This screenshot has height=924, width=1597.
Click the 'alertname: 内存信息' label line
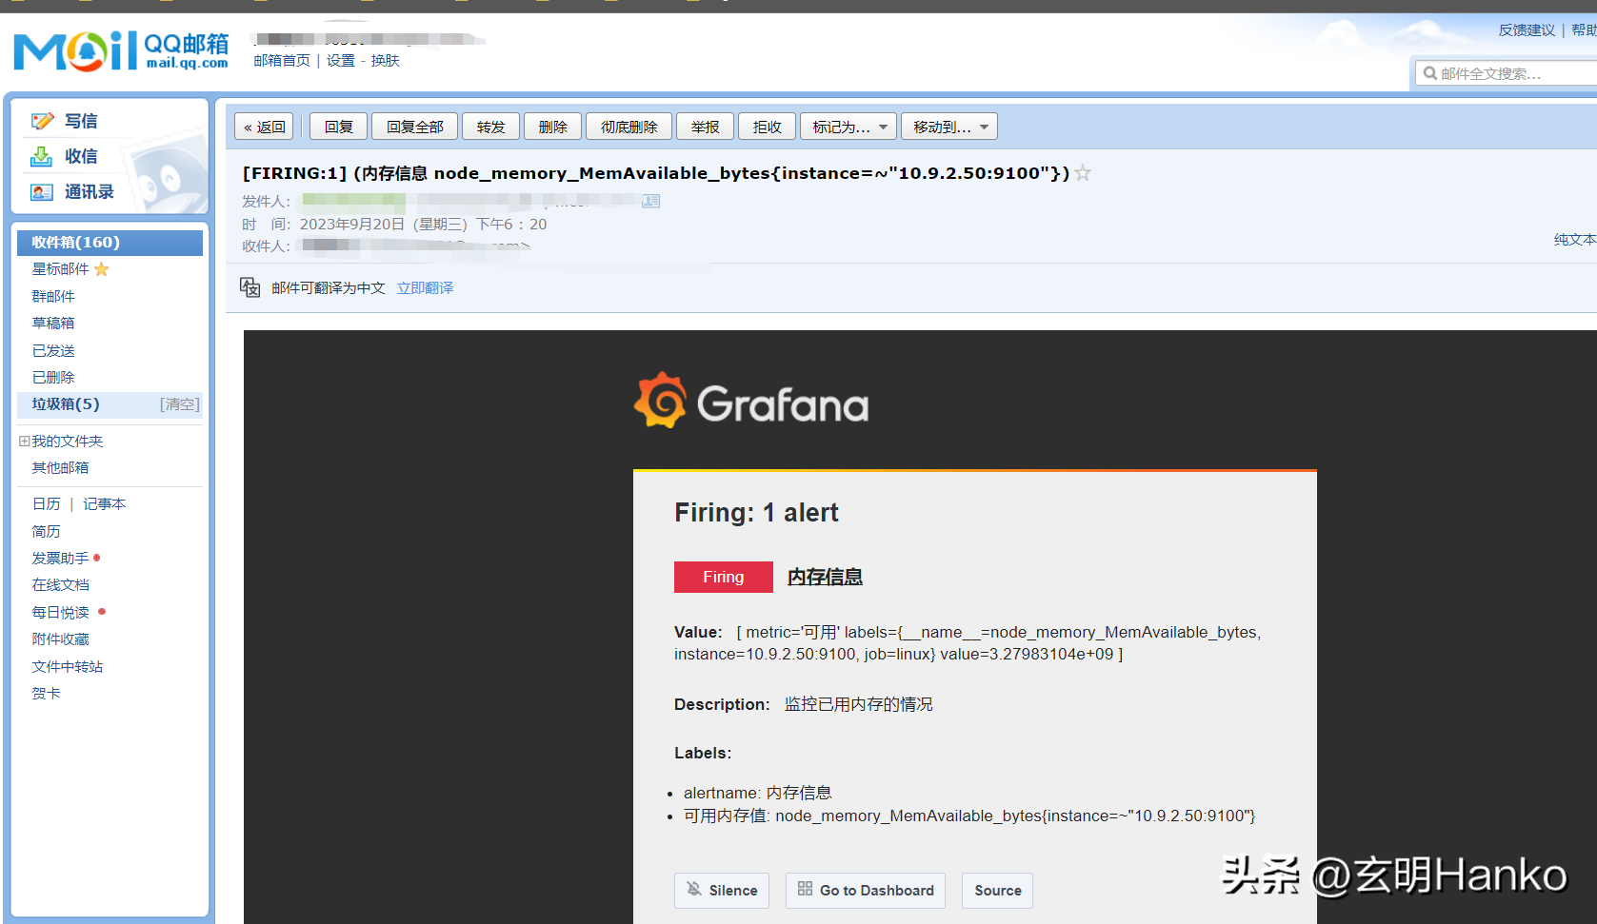tap(757, 793)
